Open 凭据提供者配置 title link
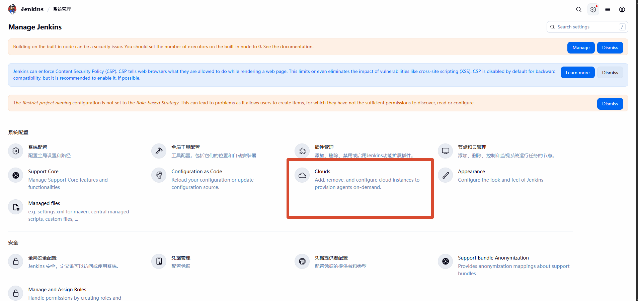This screenshot has height=301, width=638. [331, 258]
